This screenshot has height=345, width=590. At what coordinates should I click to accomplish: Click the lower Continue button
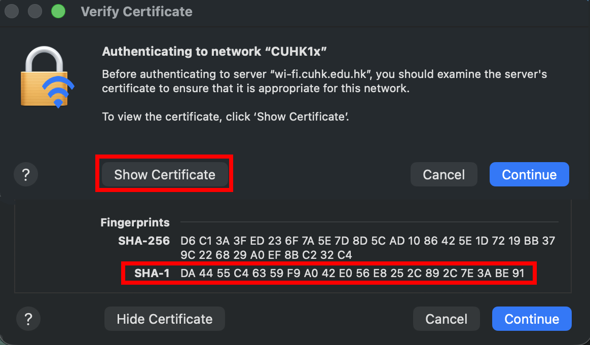point(532,319)
